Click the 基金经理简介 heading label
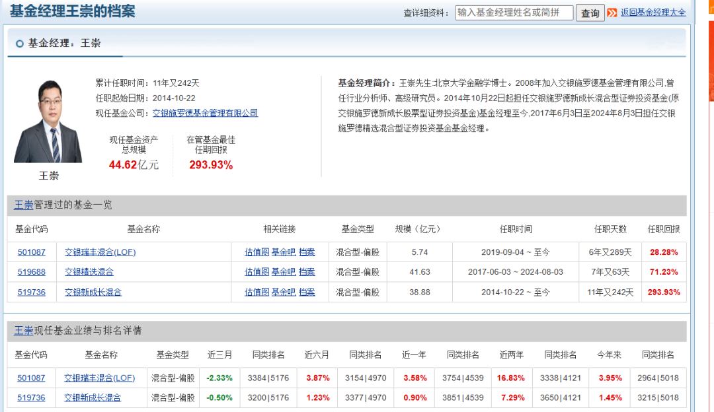 click(367, 83)
